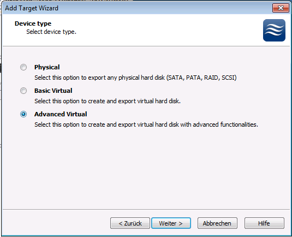Click the Basic Virtual description ending with 'virtual hard disk.'

(108, 101)
